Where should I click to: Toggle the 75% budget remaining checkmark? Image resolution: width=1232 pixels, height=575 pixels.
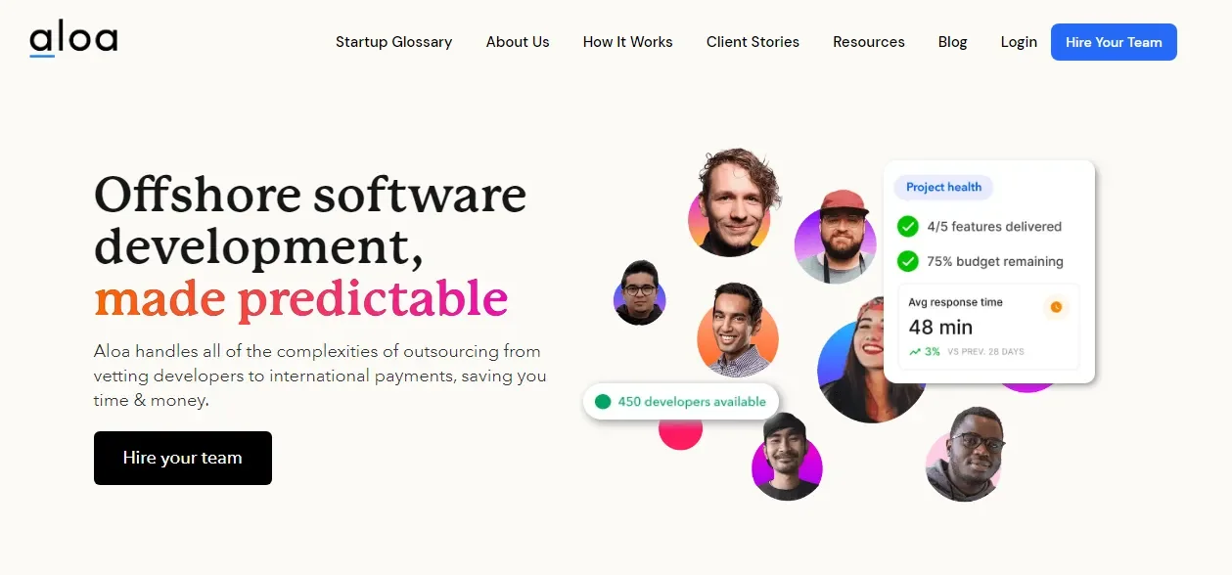click(908, 261)
